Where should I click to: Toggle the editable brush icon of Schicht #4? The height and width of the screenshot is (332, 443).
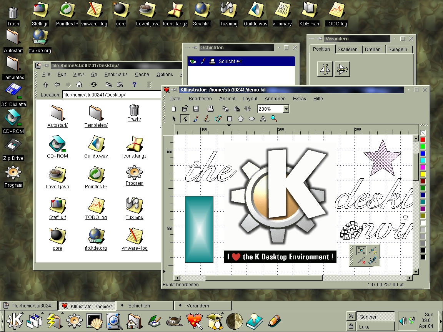(x=202, y=61)
